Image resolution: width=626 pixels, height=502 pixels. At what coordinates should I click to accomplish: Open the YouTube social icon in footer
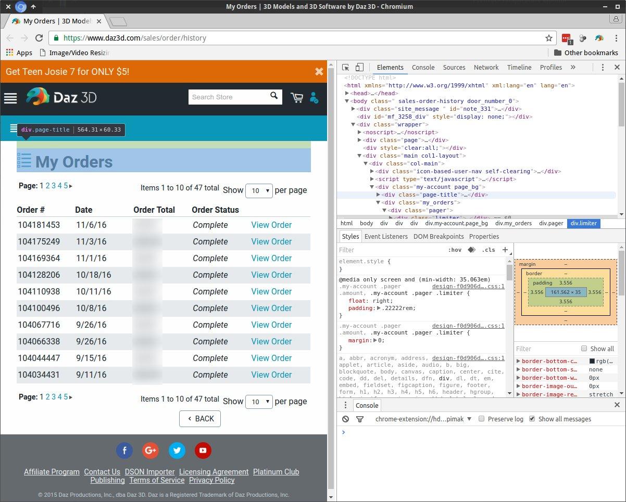(203, 450)
